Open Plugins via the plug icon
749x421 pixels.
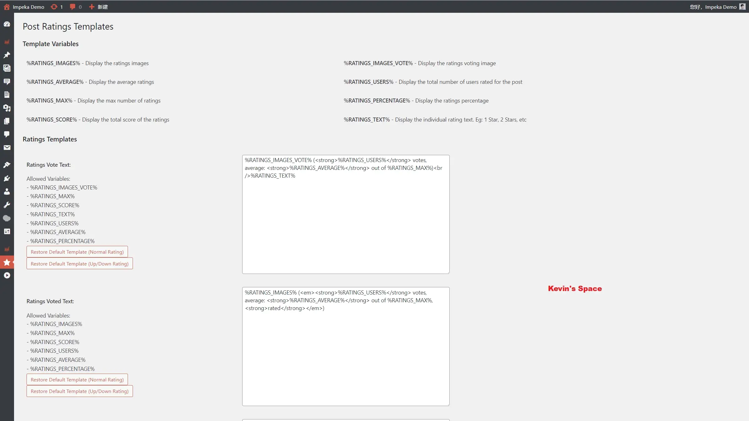7,178
